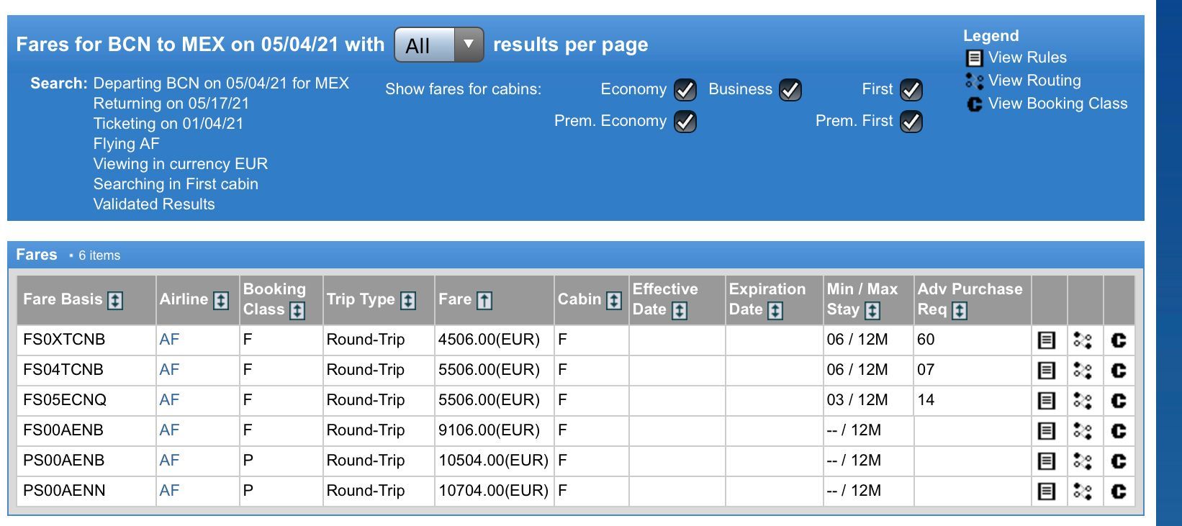Viewport: 1182px width, 526px height.
Task: View routing for fare FS04TCNB
Action: (x=1082, y=371)
